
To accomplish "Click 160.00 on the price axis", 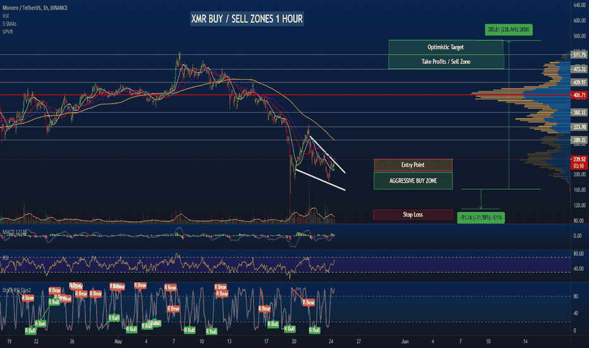I will click(x=580, y=190).
